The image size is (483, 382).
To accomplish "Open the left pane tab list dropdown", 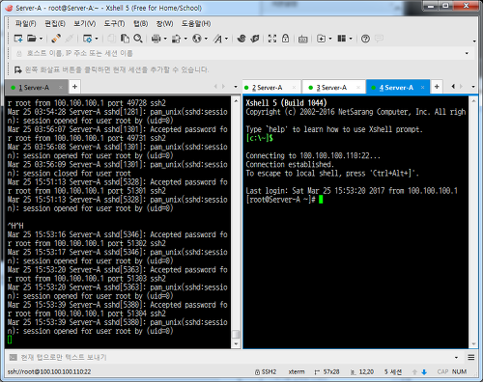I will tap(236, 87).
